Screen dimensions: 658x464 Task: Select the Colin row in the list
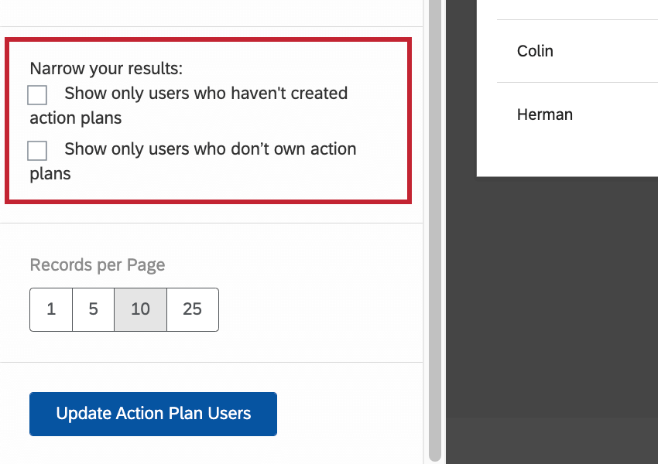click(536, 51)
